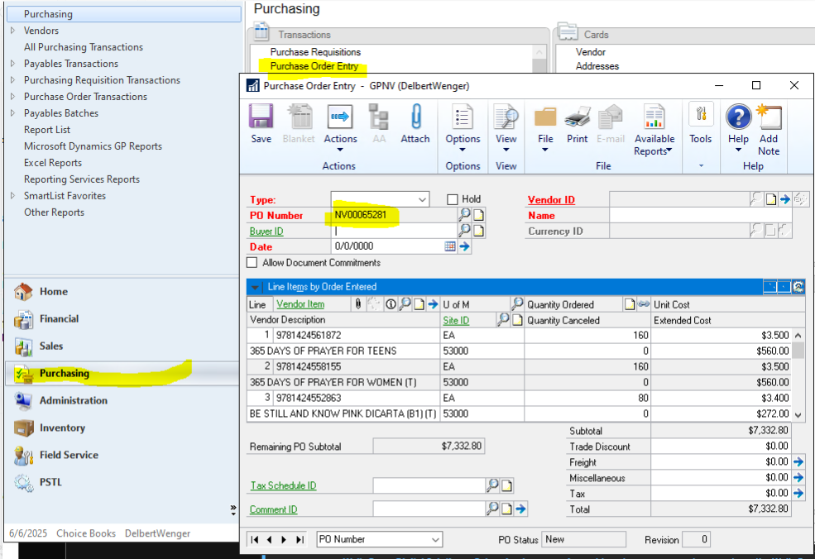
Task: Open the Options toolbar icon
Action: 462,117
